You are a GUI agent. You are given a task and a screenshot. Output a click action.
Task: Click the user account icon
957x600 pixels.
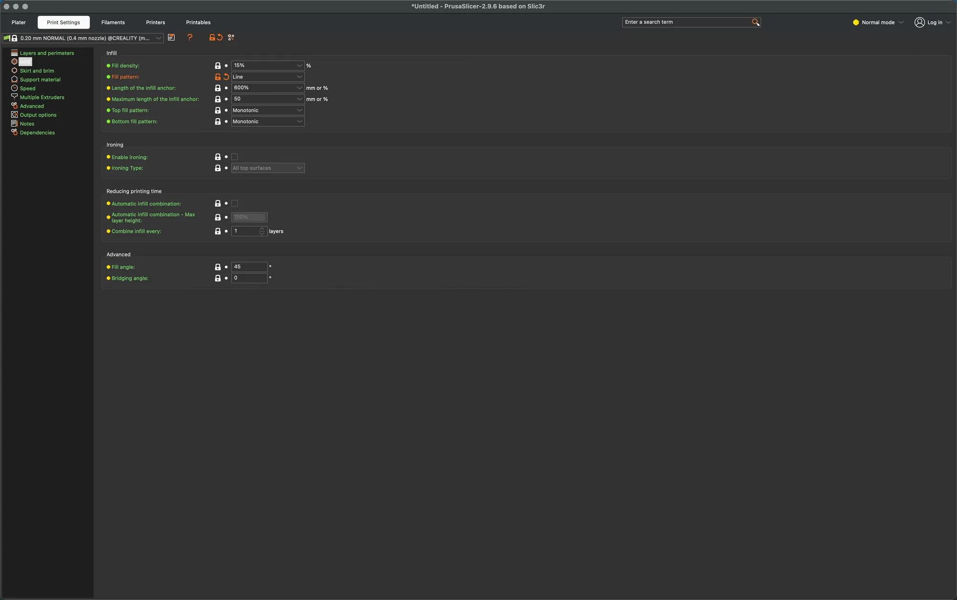click(x=919, y=22)
